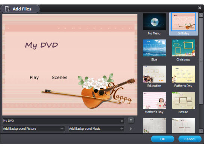
Task: Play the background music preview
Action: pos(131,129)
